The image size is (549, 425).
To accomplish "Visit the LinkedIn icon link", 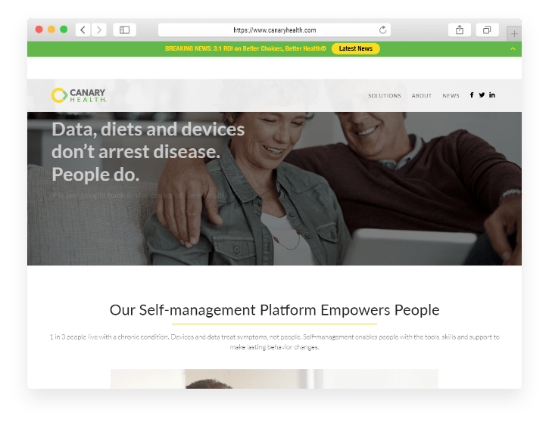I will pos(492,95).
